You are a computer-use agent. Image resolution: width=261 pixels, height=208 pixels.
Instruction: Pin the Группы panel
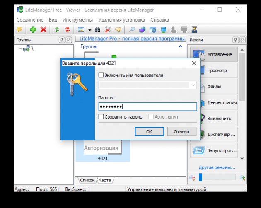point(62,40)
